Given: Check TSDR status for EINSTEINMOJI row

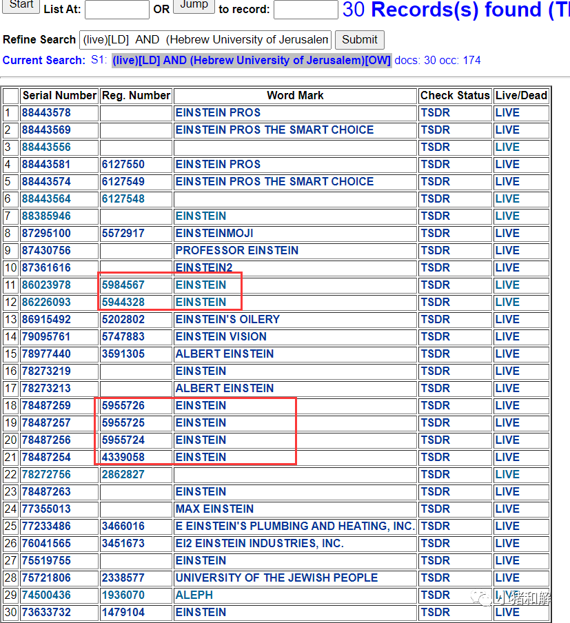Looking at the screenshot, I should (435, 233).
